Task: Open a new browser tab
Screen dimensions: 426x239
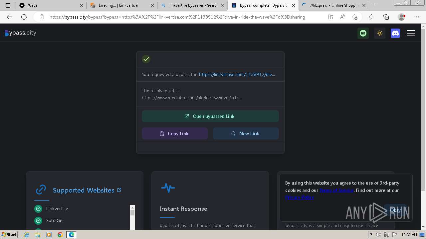Action: (375, 5)
